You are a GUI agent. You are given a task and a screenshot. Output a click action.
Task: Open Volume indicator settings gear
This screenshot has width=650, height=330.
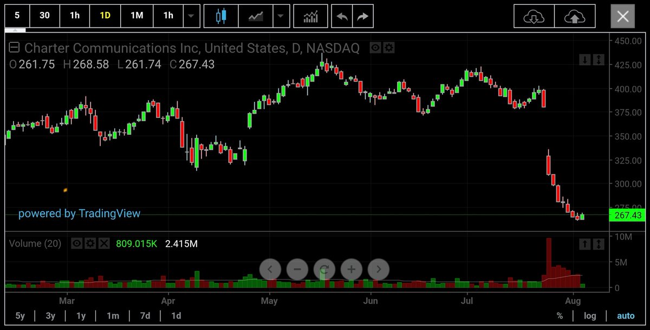[90, 243]
